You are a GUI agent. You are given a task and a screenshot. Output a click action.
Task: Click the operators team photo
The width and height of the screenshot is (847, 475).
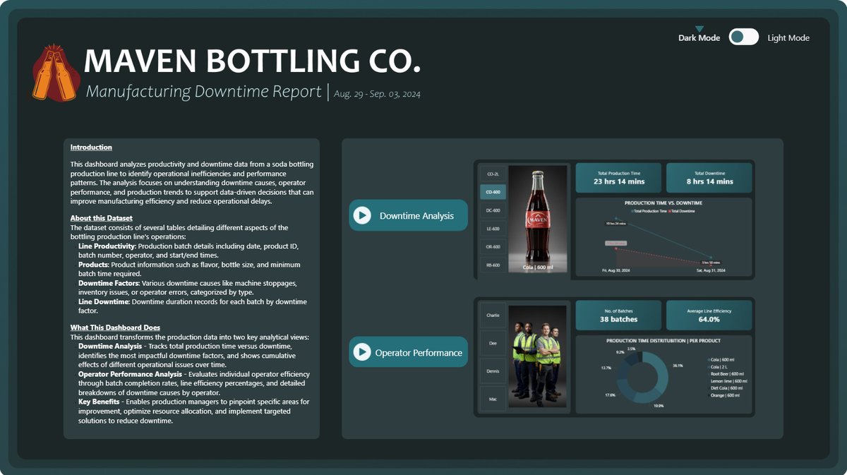pyautogui.click(x=538, y=357)
